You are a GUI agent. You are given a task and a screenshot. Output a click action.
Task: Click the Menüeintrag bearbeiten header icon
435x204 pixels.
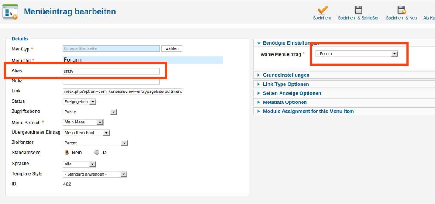coord(10,12)
